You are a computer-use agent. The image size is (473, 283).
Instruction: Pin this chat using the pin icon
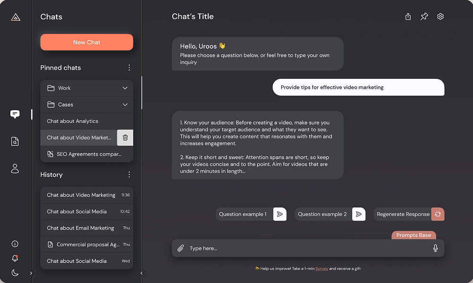point(424,16)
